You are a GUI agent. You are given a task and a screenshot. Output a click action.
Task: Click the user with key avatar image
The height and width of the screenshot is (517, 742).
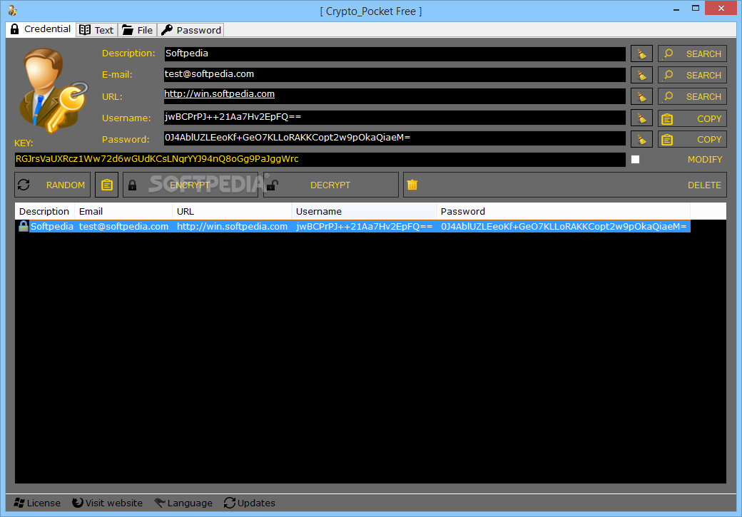53,90
